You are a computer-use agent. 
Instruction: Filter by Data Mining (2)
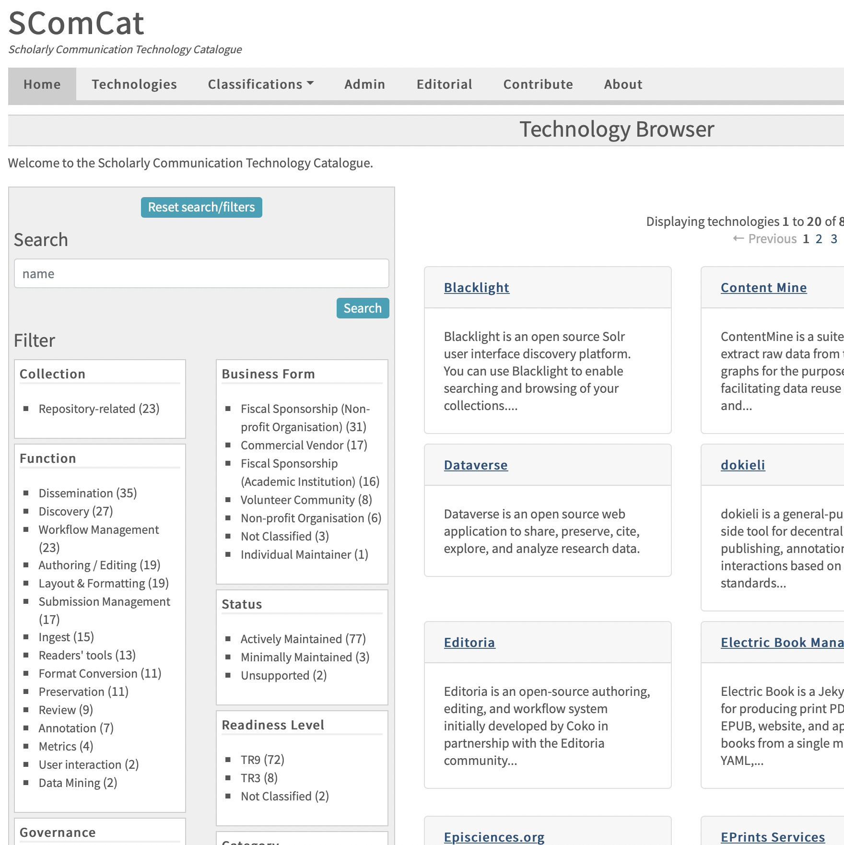(78, 783)
